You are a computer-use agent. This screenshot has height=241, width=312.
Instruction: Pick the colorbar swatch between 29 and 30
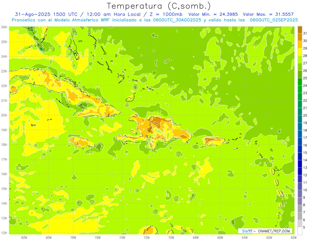300,44
